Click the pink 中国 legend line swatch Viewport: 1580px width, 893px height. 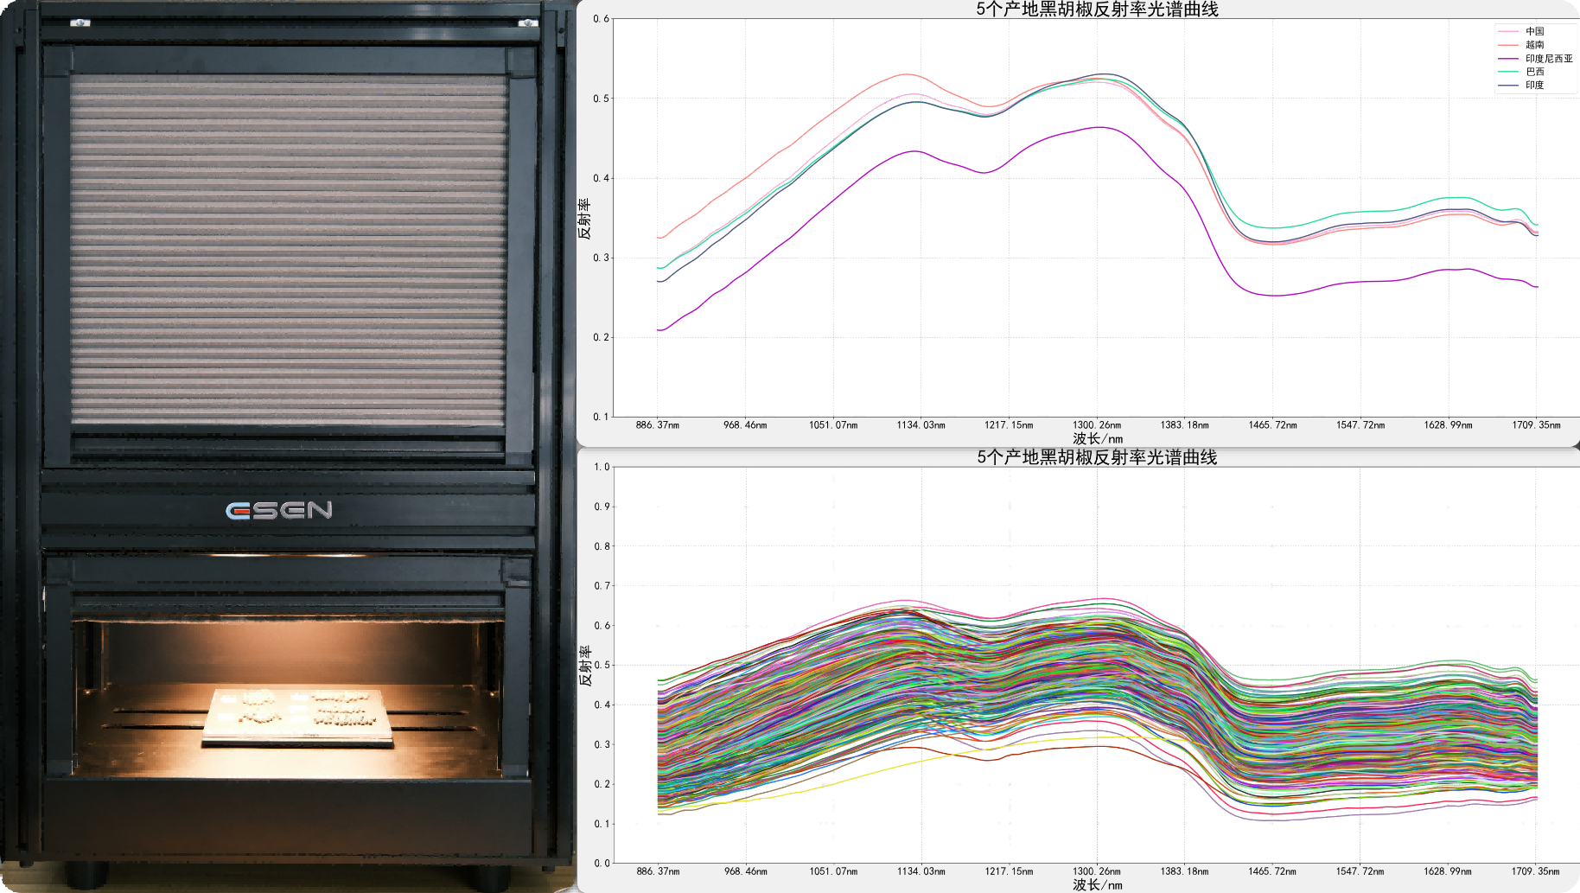click(x=1508, y=31)
